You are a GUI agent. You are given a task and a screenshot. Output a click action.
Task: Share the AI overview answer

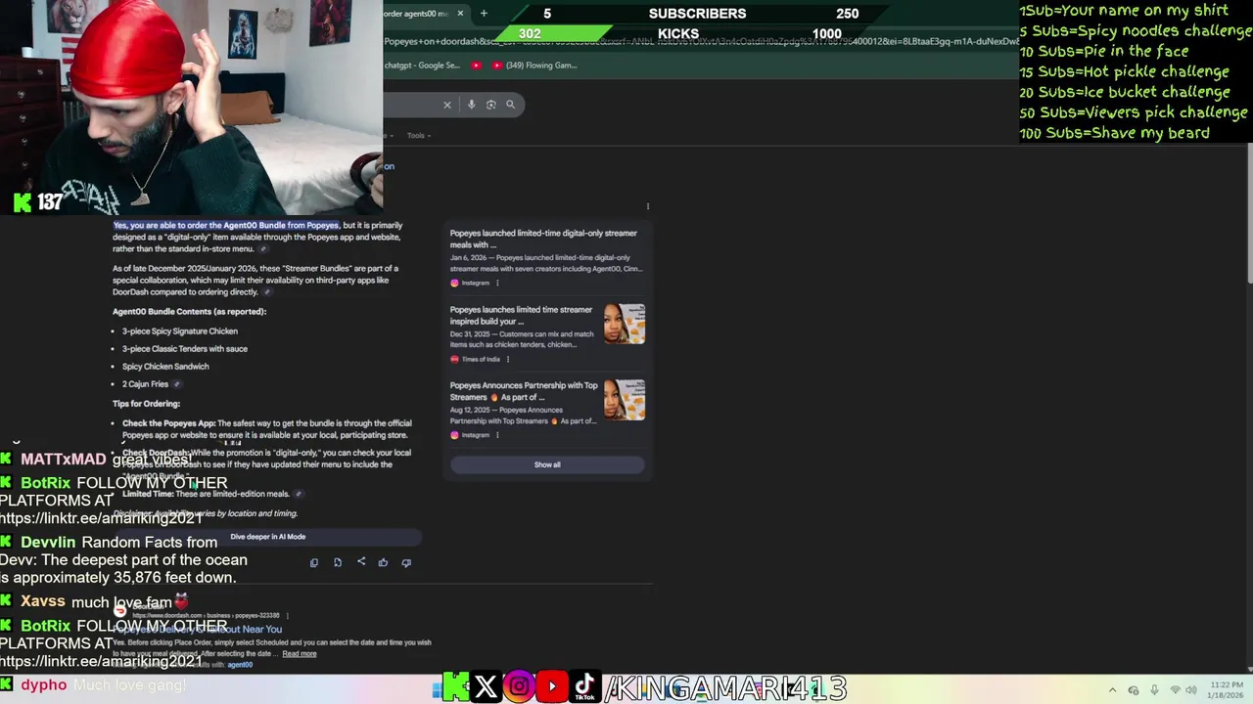click(x=361, y=562)
